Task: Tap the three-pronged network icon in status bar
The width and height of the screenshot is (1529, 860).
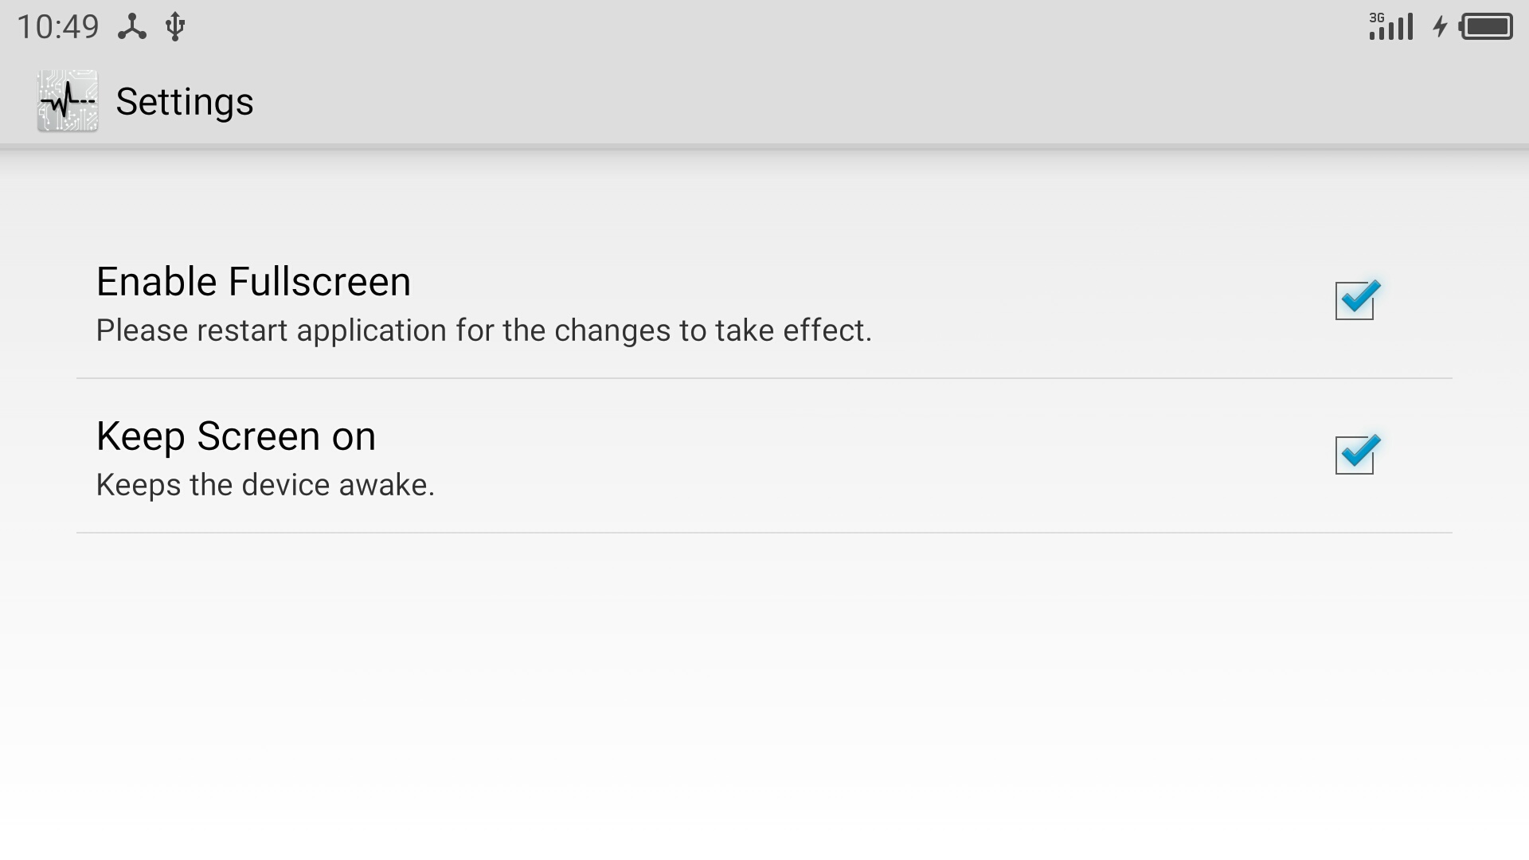Action: (132, 26)
